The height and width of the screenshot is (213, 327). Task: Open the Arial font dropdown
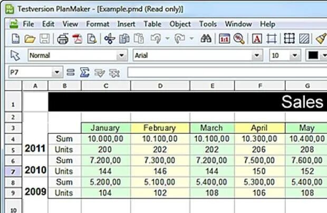[257, 55]
